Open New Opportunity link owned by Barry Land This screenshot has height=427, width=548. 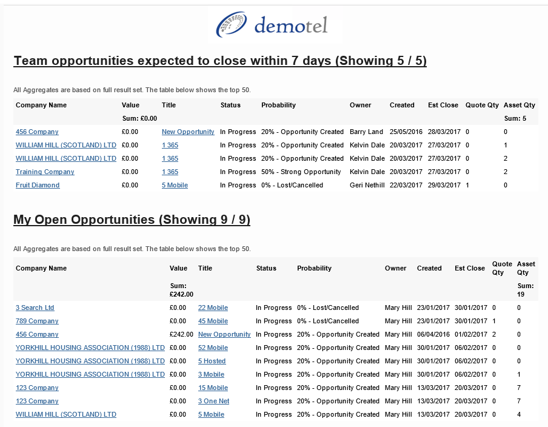click(x=188, y=132)
